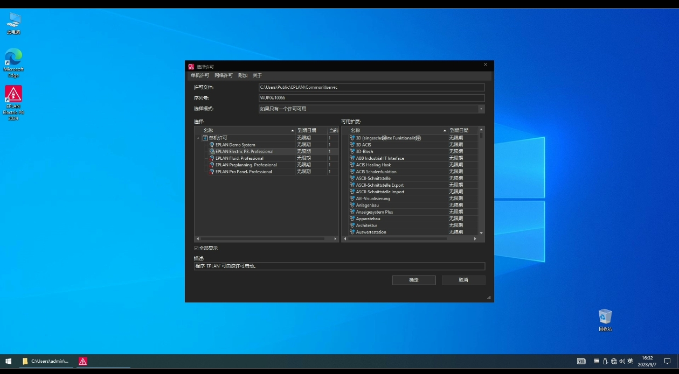Click the 3D-Blech extension icon
The width and height of the screenshot is (679, 374).
pyautogui.click(x=352, y=151)
